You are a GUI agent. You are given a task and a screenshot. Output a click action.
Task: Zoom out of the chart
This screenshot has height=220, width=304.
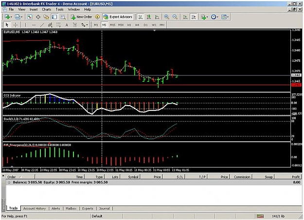pos(175,17)
